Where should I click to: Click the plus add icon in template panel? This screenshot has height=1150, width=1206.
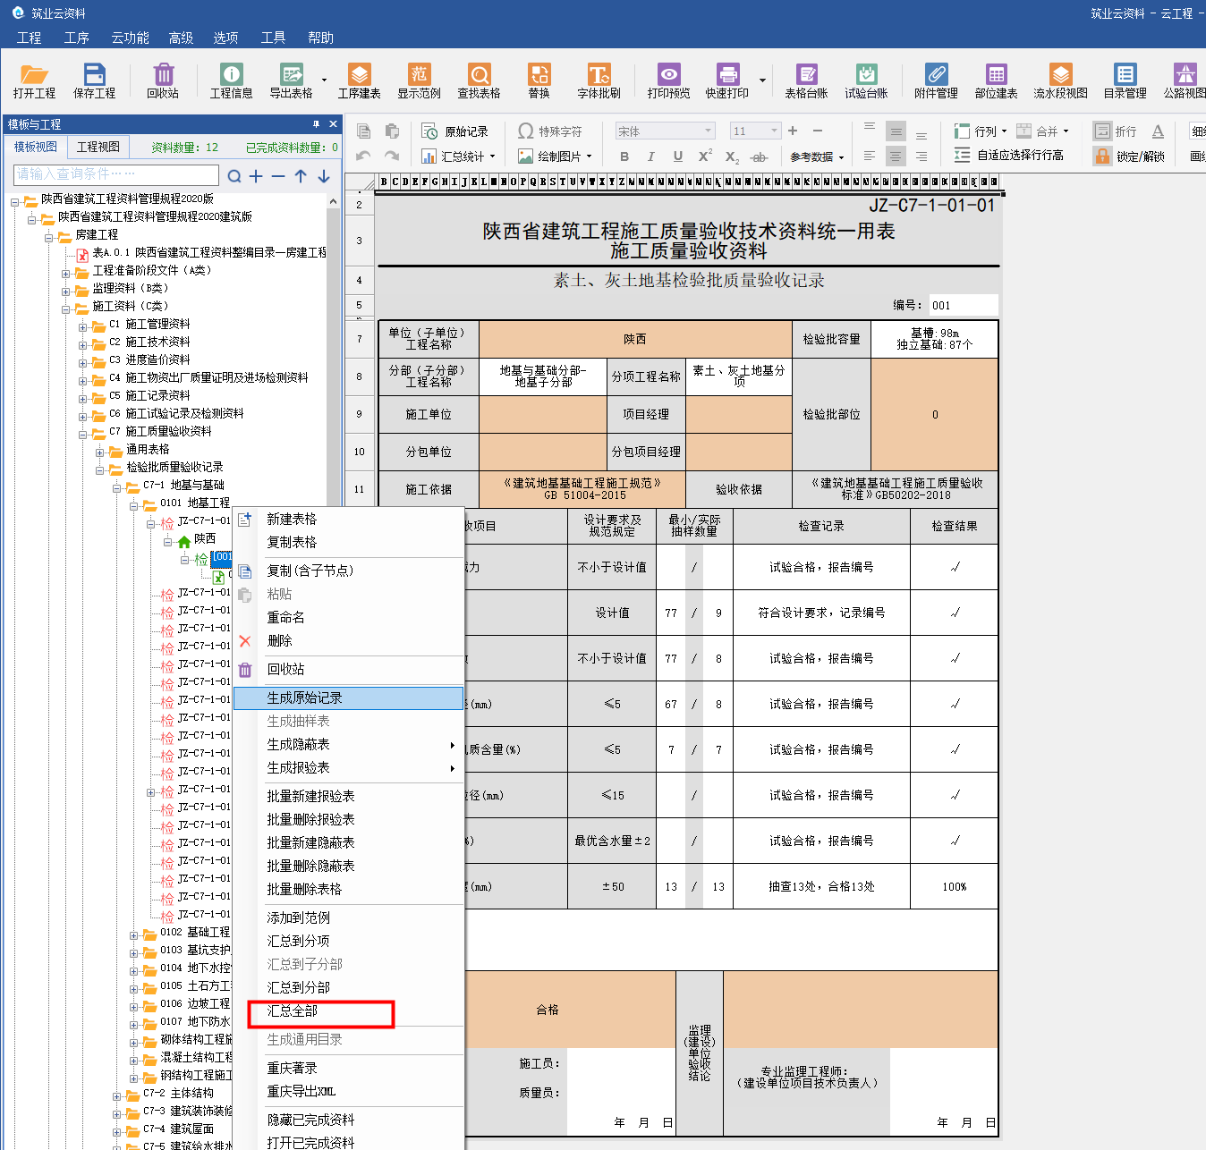coord(256,176)
